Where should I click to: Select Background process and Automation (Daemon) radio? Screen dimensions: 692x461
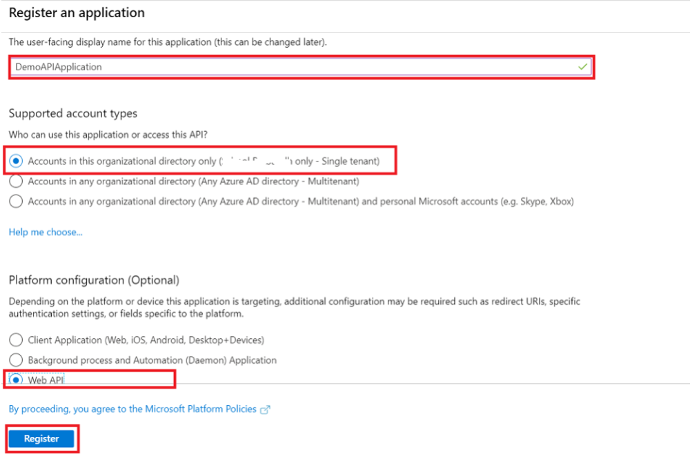pyautogui.click(x=16, y=360)
